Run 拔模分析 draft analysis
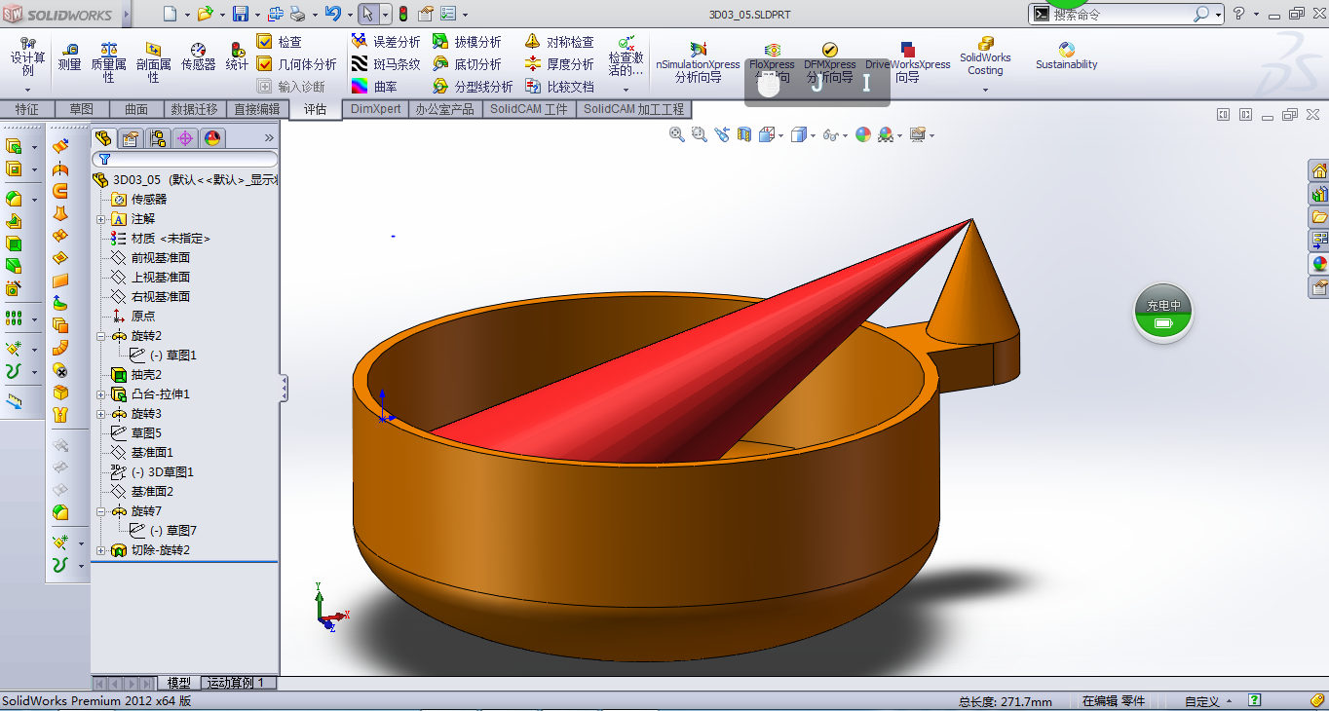The height and width of the screenshot is (711, 1329). pos(467,42)
